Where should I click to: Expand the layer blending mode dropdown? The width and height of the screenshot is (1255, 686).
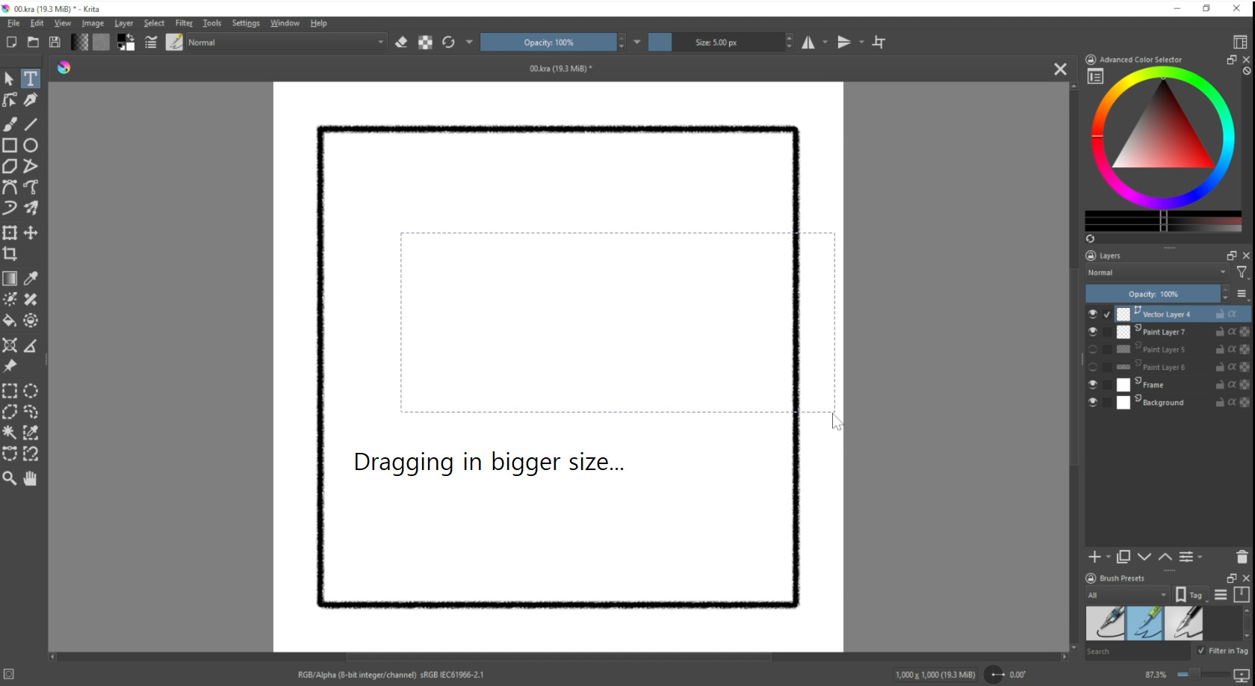point(1156,273)
